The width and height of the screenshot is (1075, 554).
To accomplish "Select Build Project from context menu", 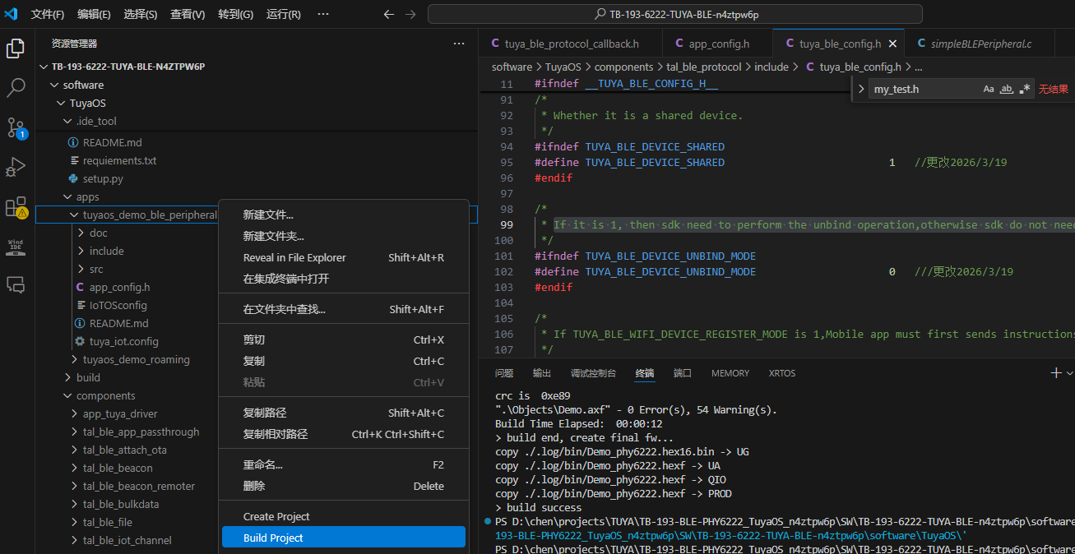I will point(273,538).
